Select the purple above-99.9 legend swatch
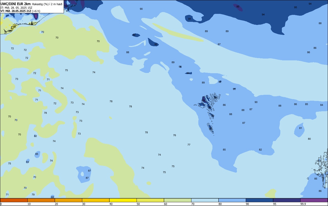Image resolution: width=328 pixels, height=206 pixels. pyautogui.click(x=314, y=200)
